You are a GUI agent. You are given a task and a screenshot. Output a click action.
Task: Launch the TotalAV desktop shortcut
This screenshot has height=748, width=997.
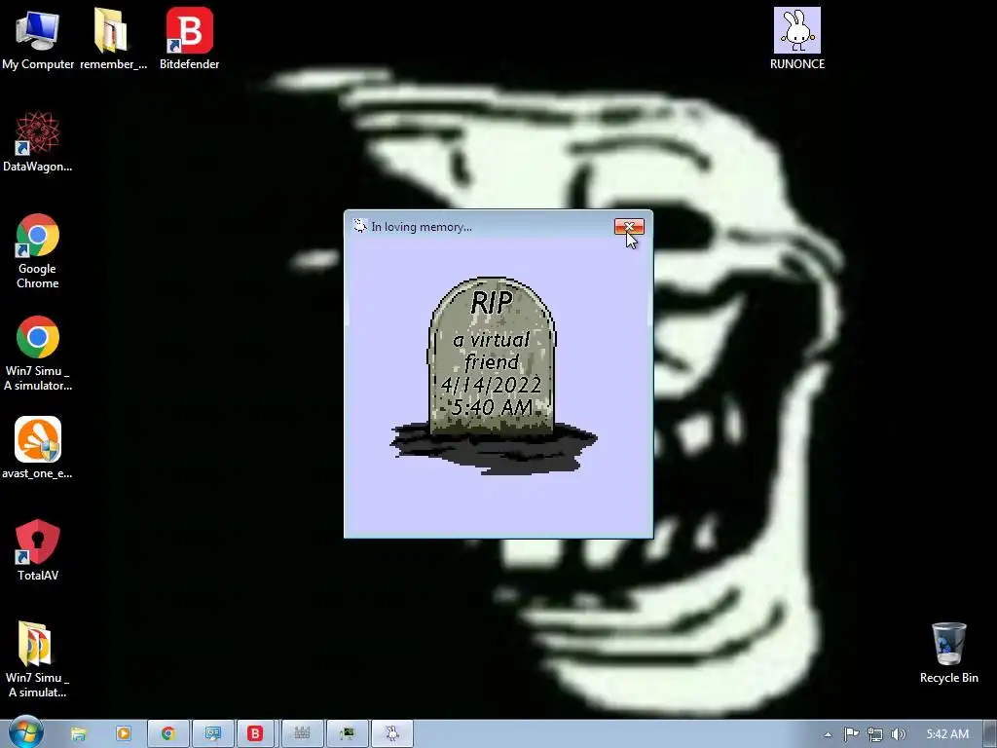point(38,550)
